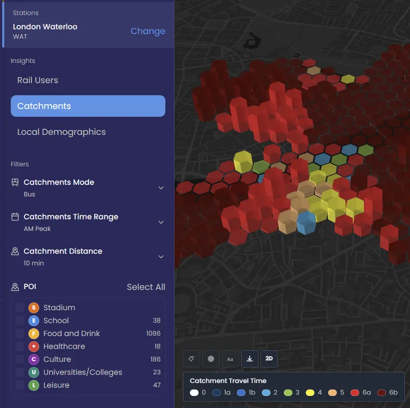Click the purple Universities/Colleges icon
This screenshot has height=408, width=410.
pyautogui.click(x=33, y=372)
